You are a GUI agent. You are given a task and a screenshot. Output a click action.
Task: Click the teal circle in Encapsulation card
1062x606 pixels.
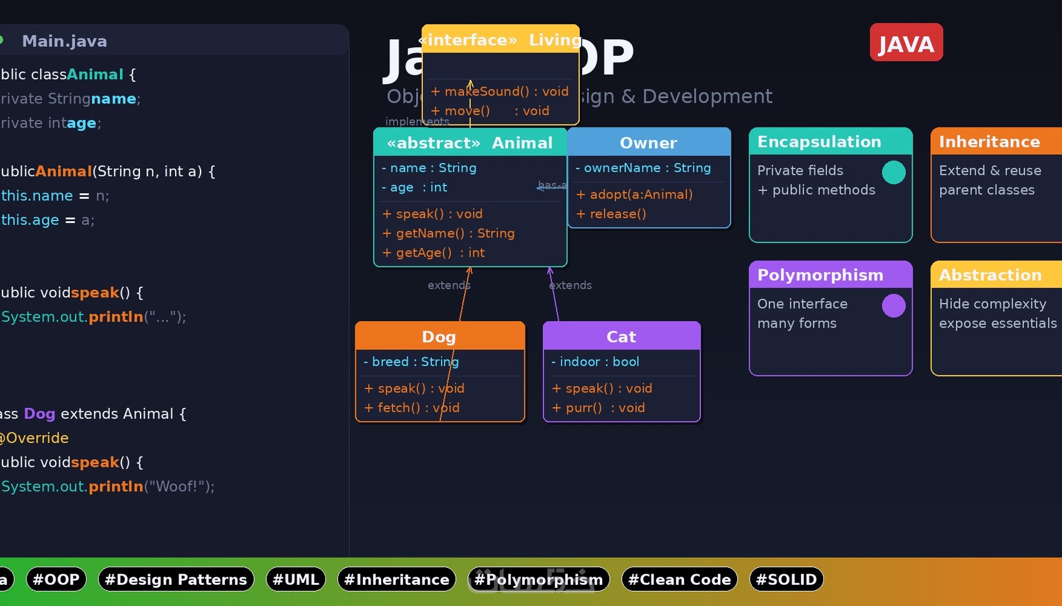tap(893, 172)
